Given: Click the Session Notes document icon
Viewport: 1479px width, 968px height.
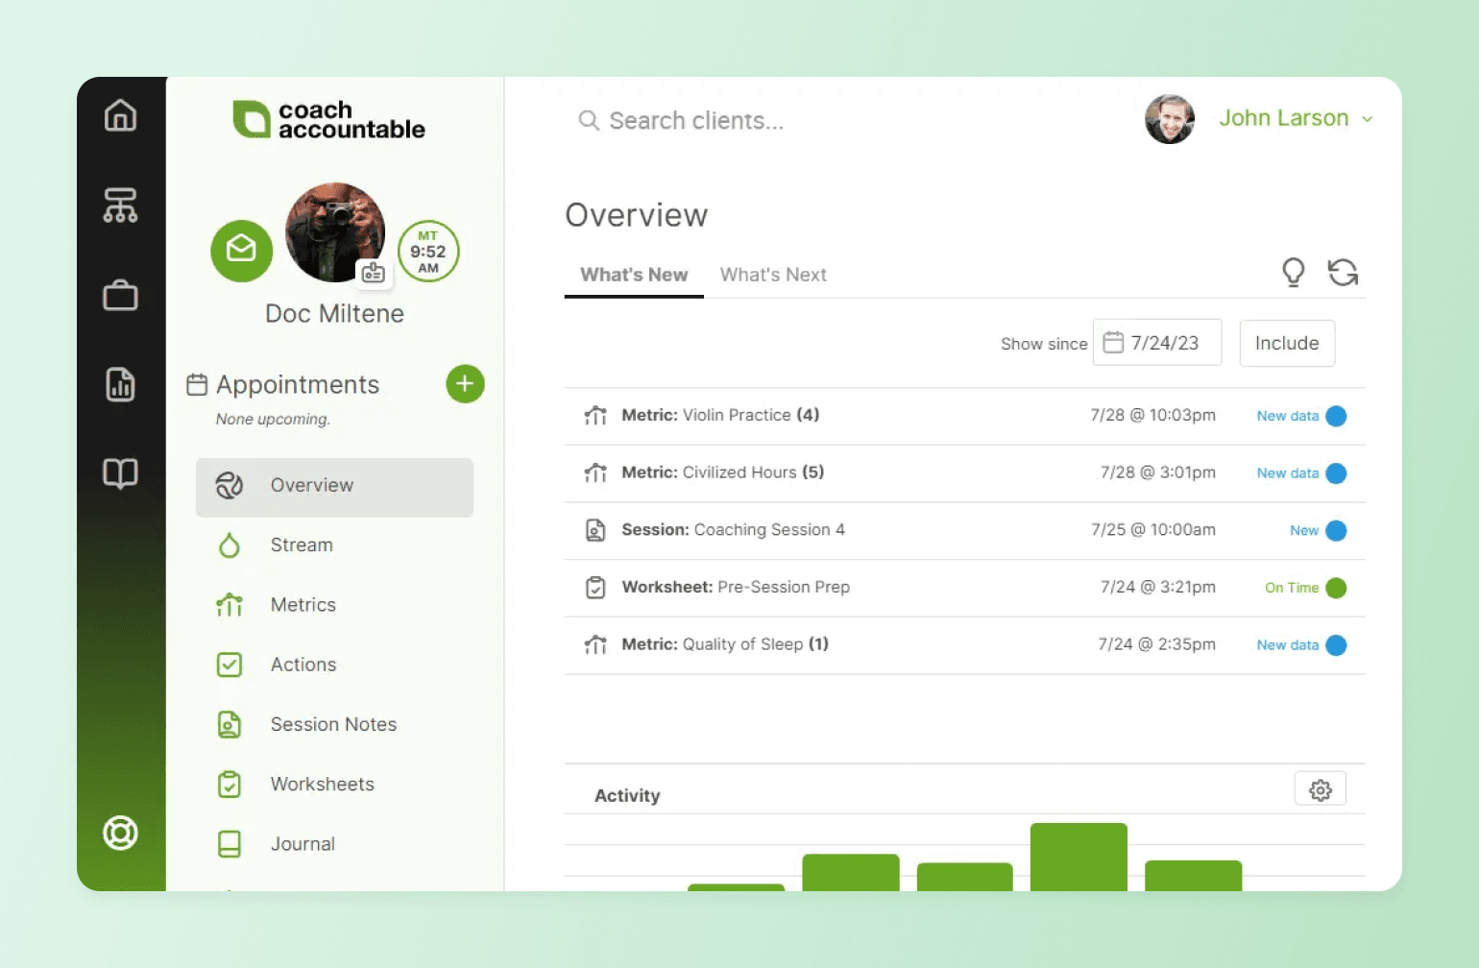Looking at the screenshot, I should (230, 724).
